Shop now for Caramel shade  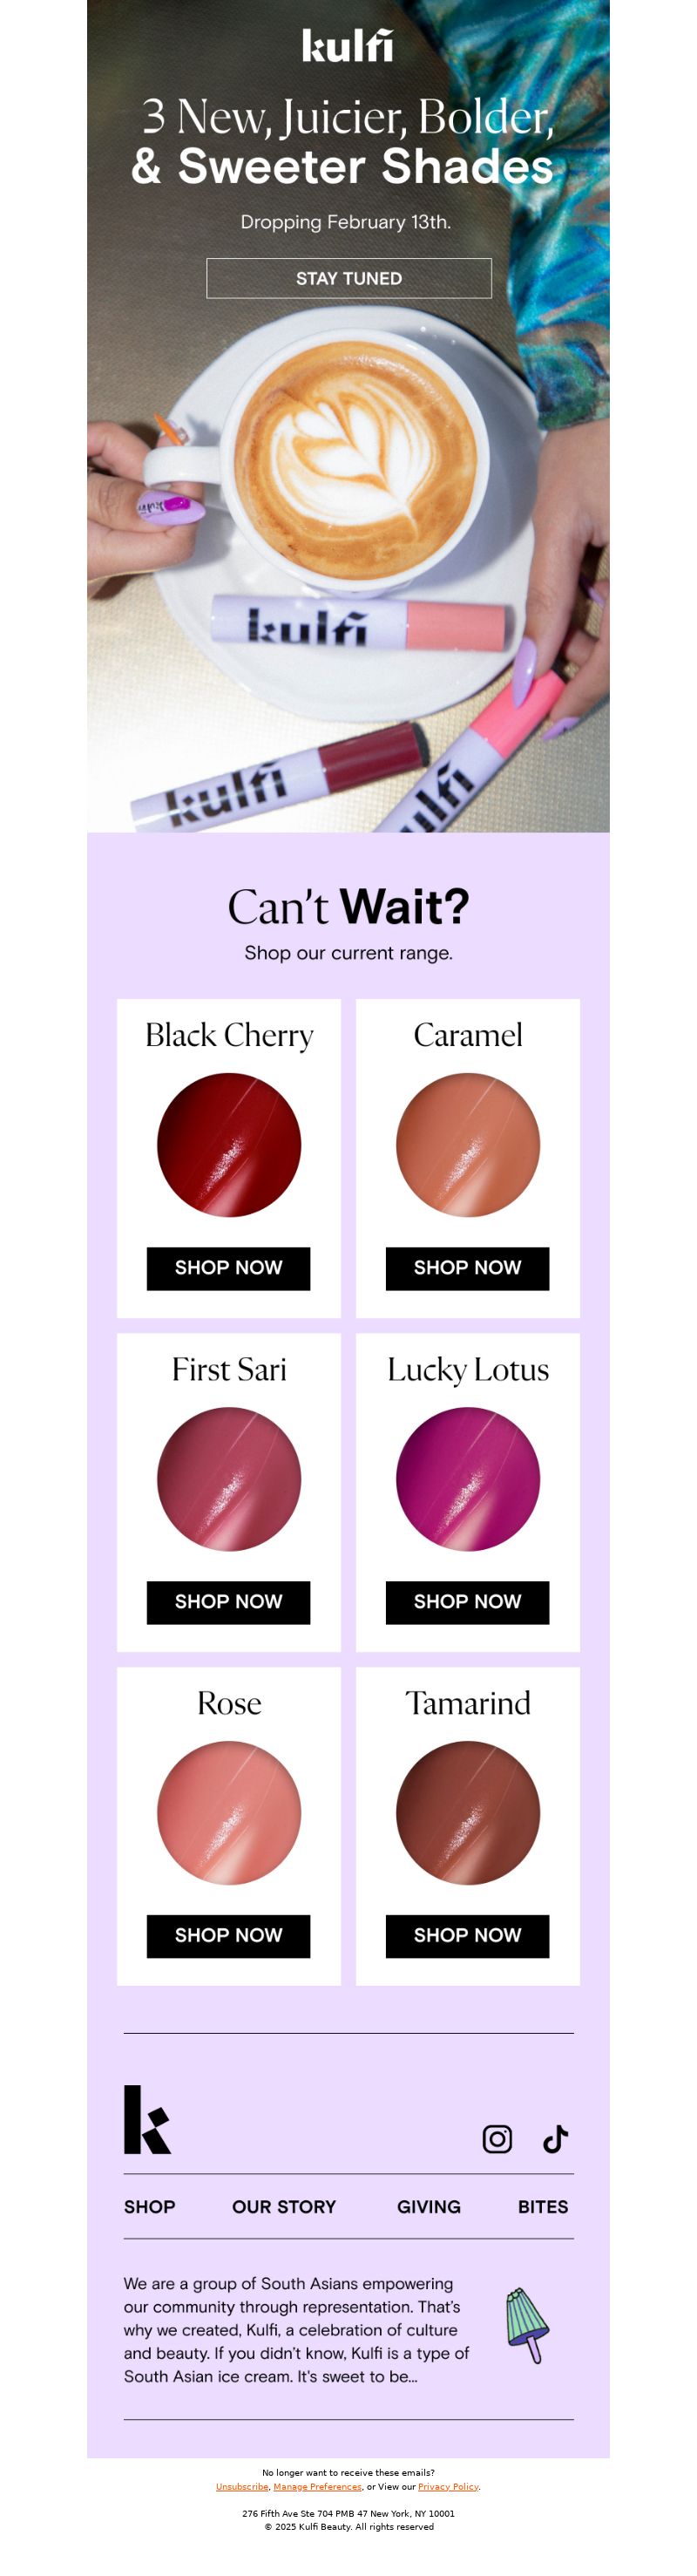pyautogui.click(x=467, y=1268)
